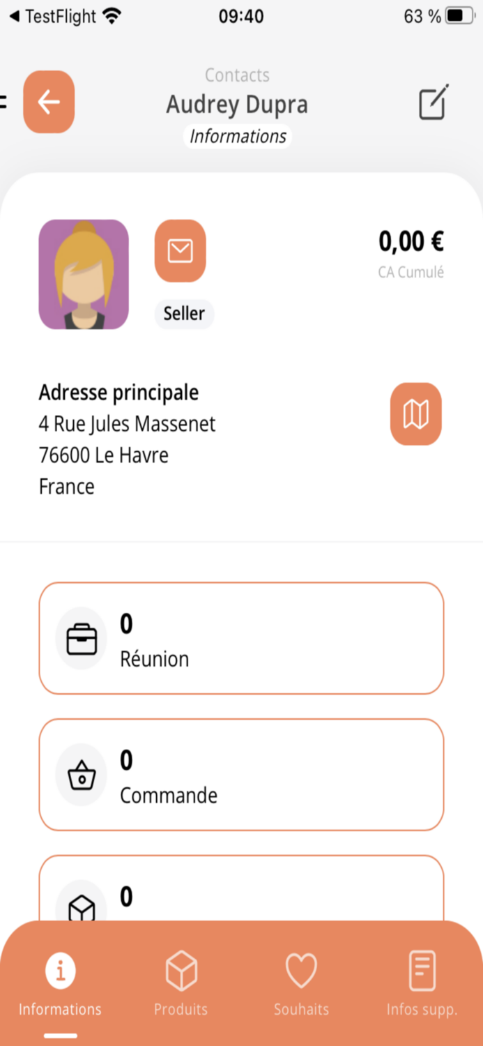Switch to the Informations tab
The height and width of the screenshot is (1046, 483).
coord(60,982)
